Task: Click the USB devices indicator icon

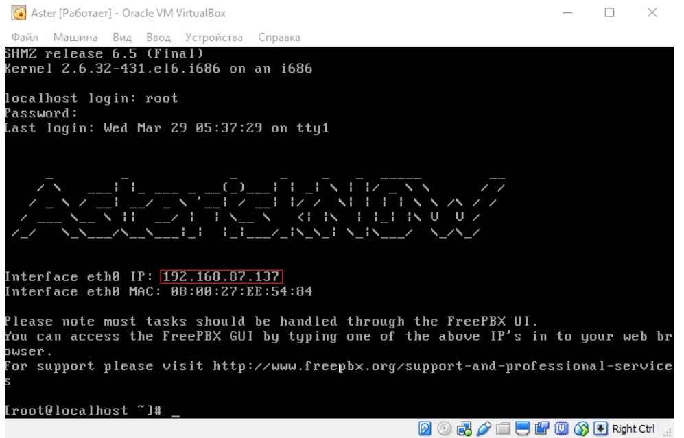Action: (x=484, y=429)
